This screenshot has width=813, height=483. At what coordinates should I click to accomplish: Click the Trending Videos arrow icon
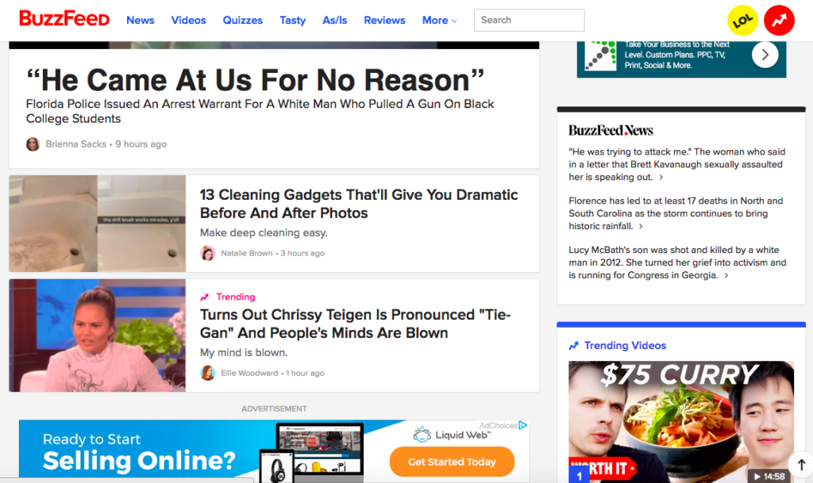[x=573, y=346]
